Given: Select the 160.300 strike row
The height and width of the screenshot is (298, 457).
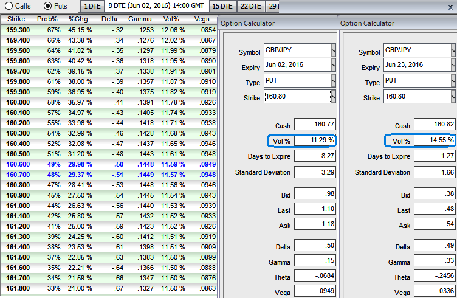Looking at the screenshot, I should coord(109,133).
